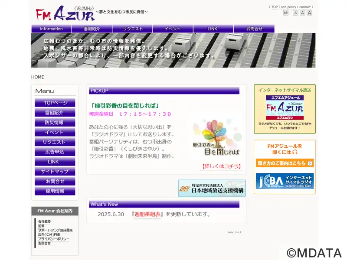Open the JCBA internet simul radio banner
347x260 pixels.
[x=285, y=181]
